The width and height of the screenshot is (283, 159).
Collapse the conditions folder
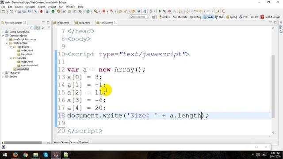11,47
